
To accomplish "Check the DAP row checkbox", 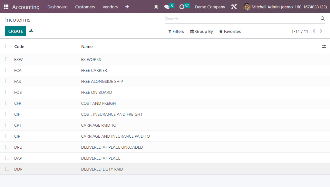I will click(x=7, y=158).
